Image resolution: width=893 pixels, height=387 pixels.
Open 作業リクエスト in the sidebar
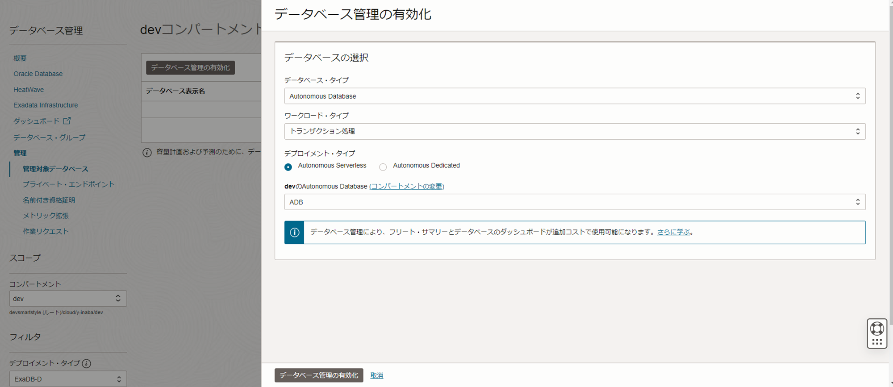pos(46,231)
